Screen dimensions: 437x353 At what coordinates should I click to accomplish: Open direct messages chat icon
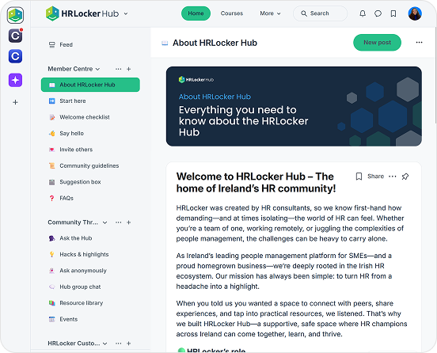378,13
